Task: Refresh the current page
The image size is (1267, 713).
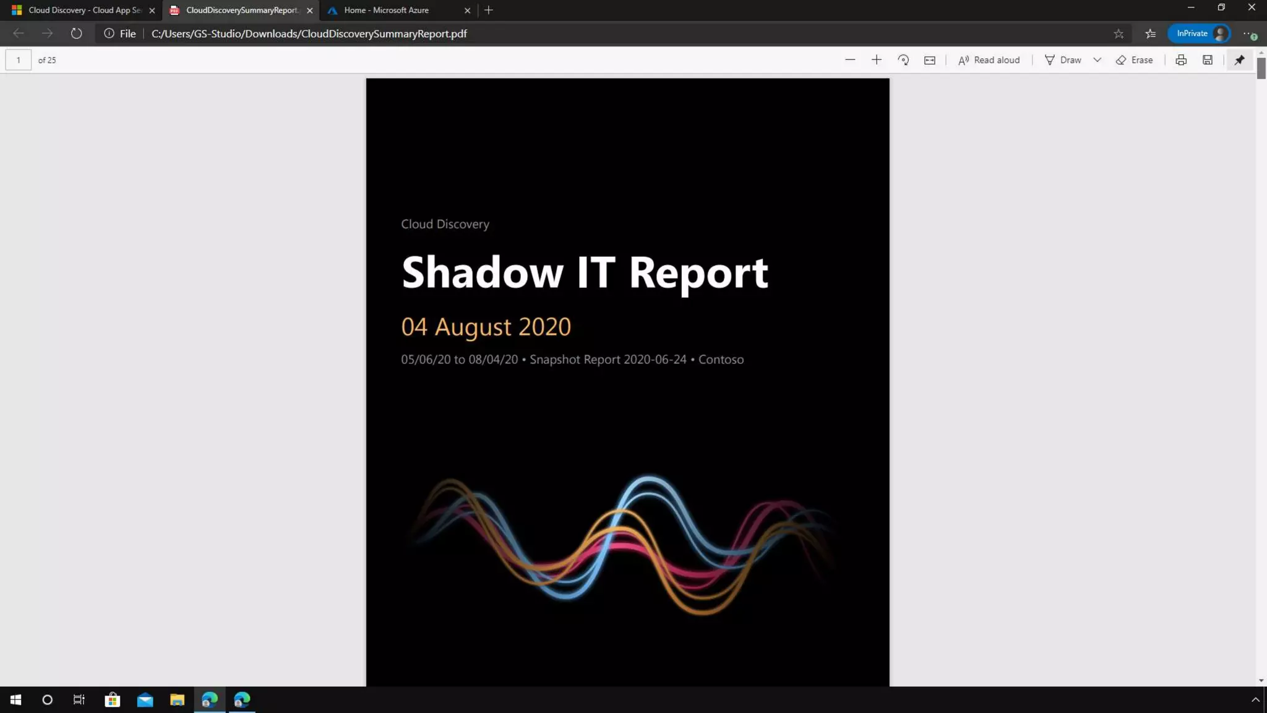Action: click(76, 33)
